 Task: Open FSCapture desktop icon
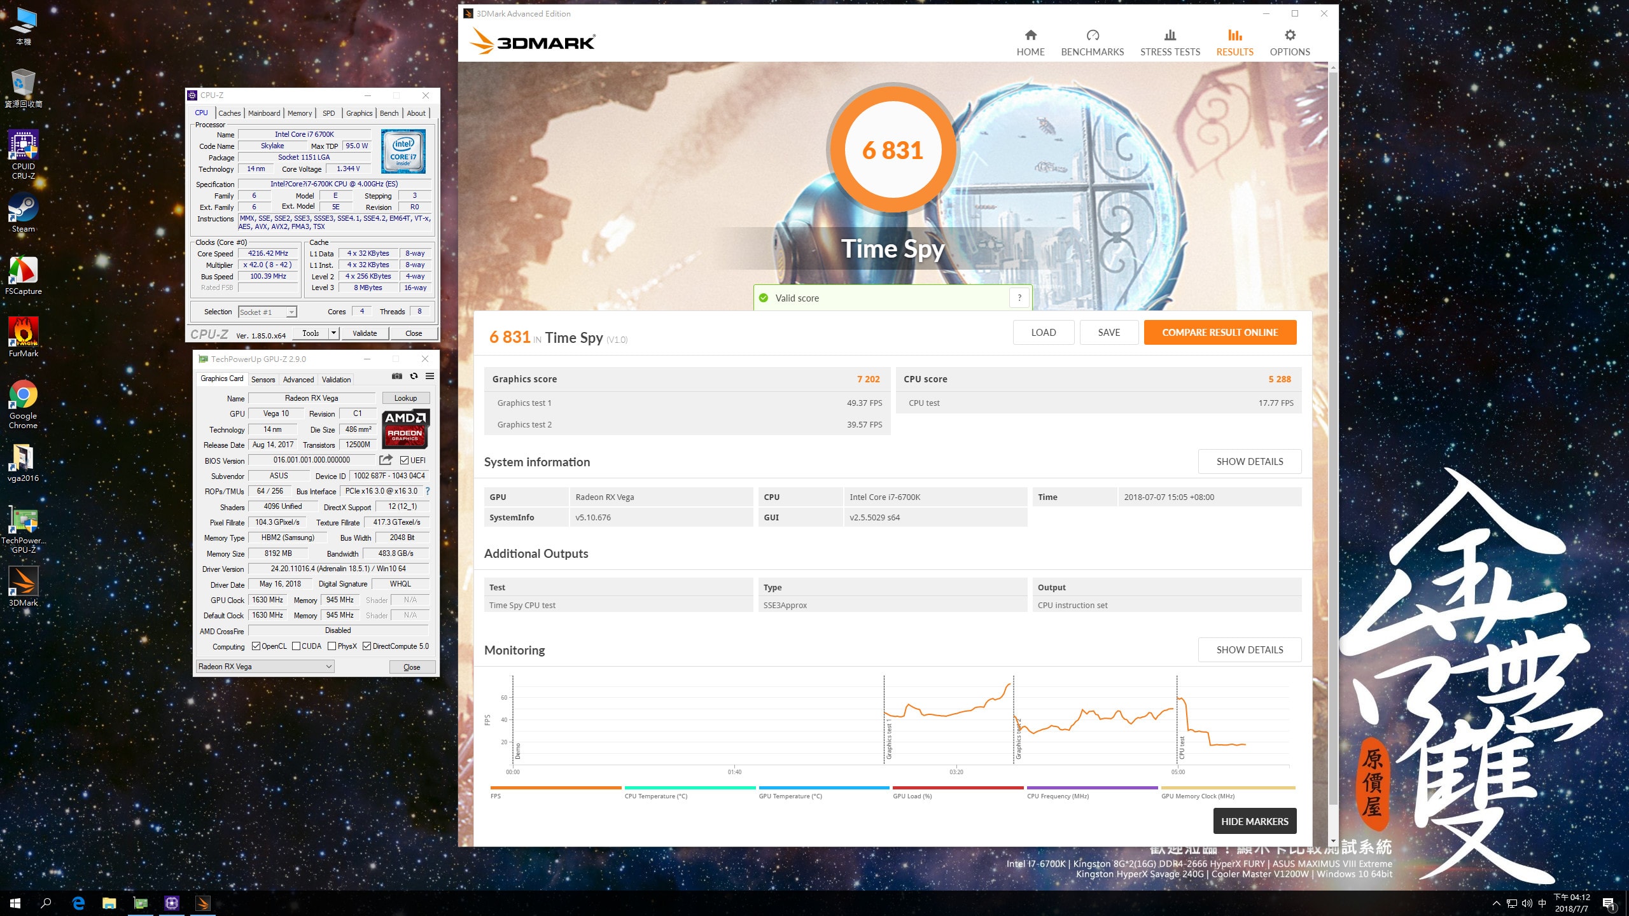[x=24, y=275]
